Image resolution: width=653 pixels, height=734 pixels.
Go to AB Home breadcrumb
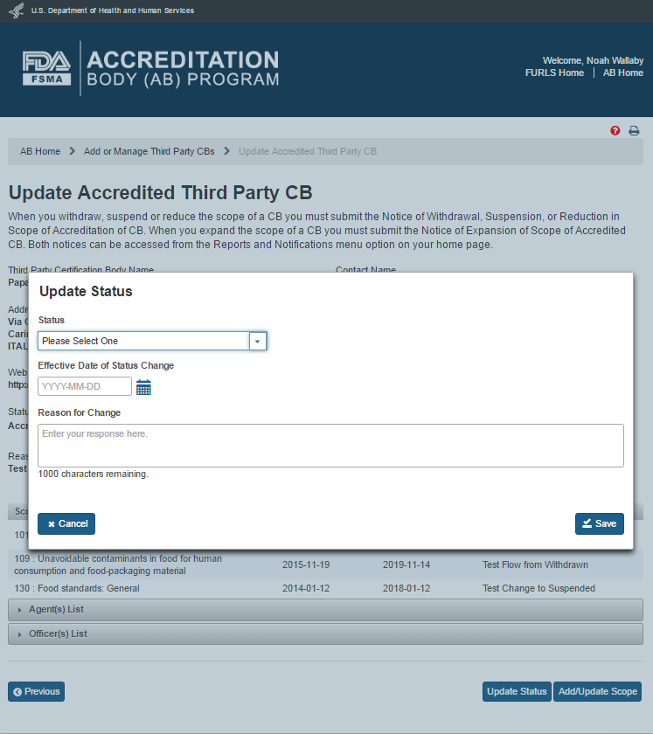tap(40, 151)
